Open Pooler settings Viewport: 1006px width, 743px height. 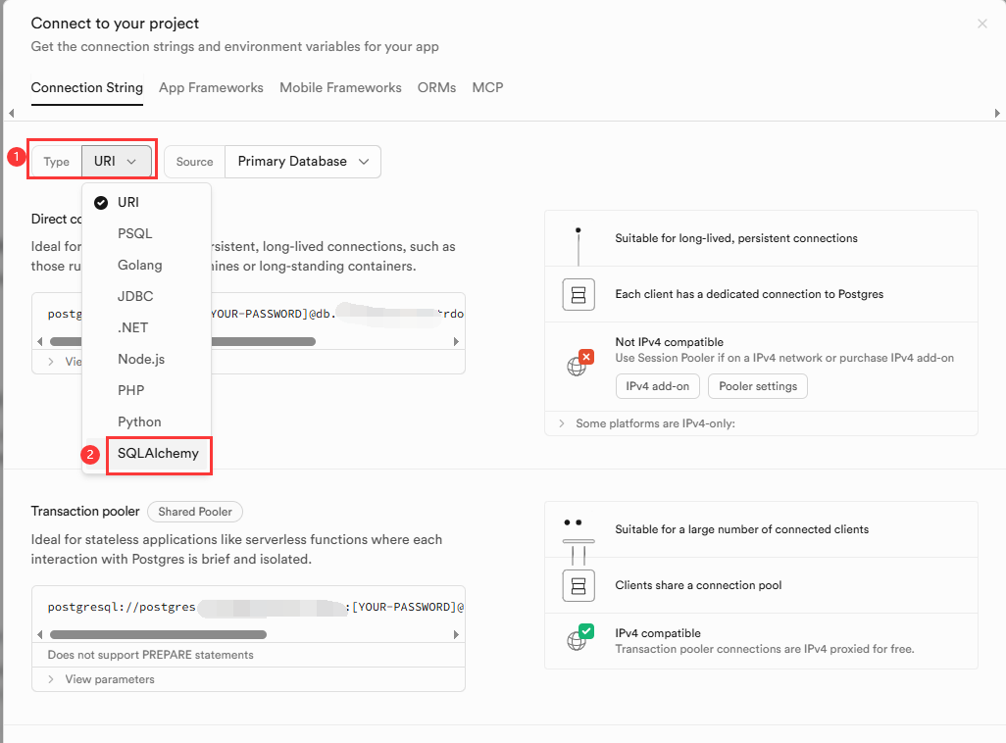tap(757, 386)
